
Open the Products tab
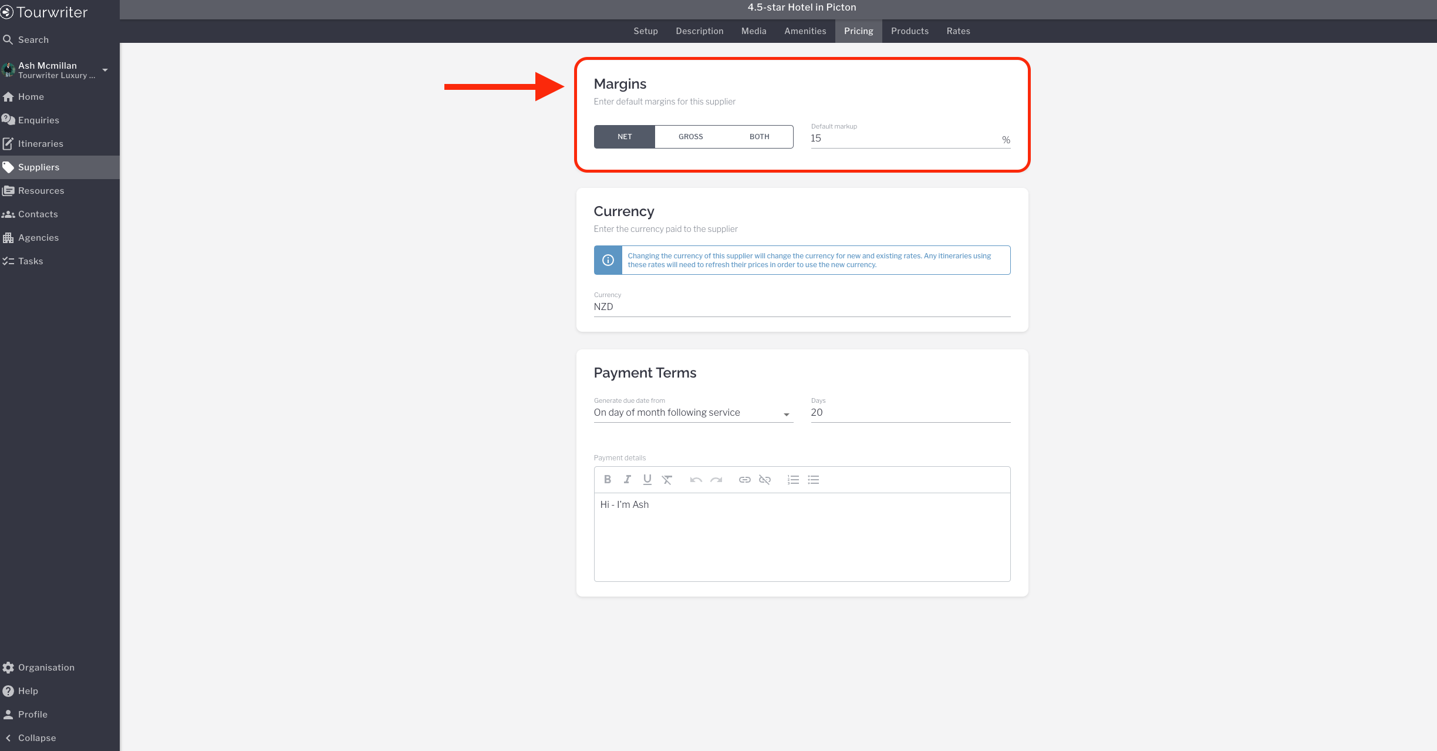909,31
